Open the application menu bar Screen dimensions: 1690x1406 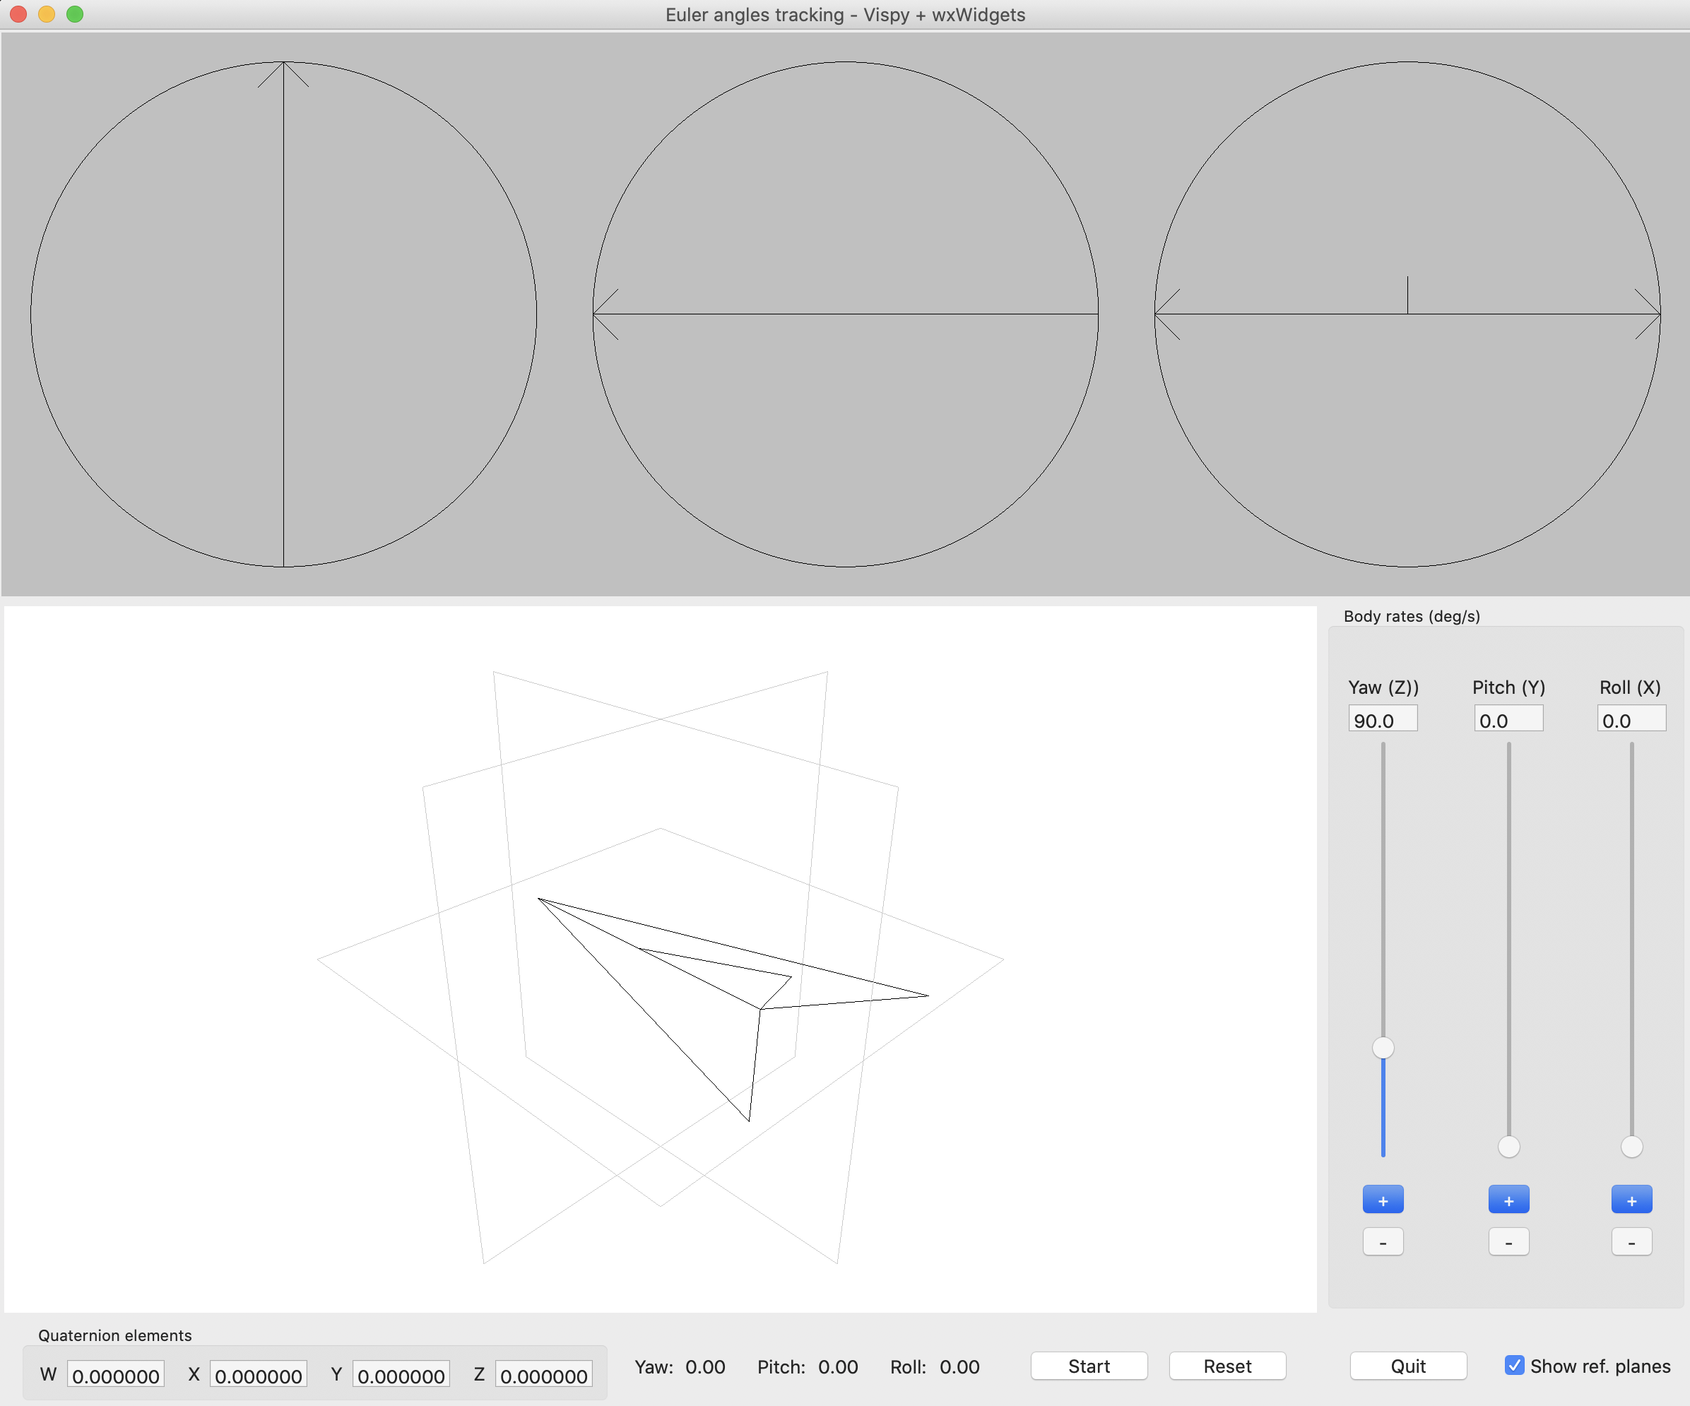coord(845,14)
